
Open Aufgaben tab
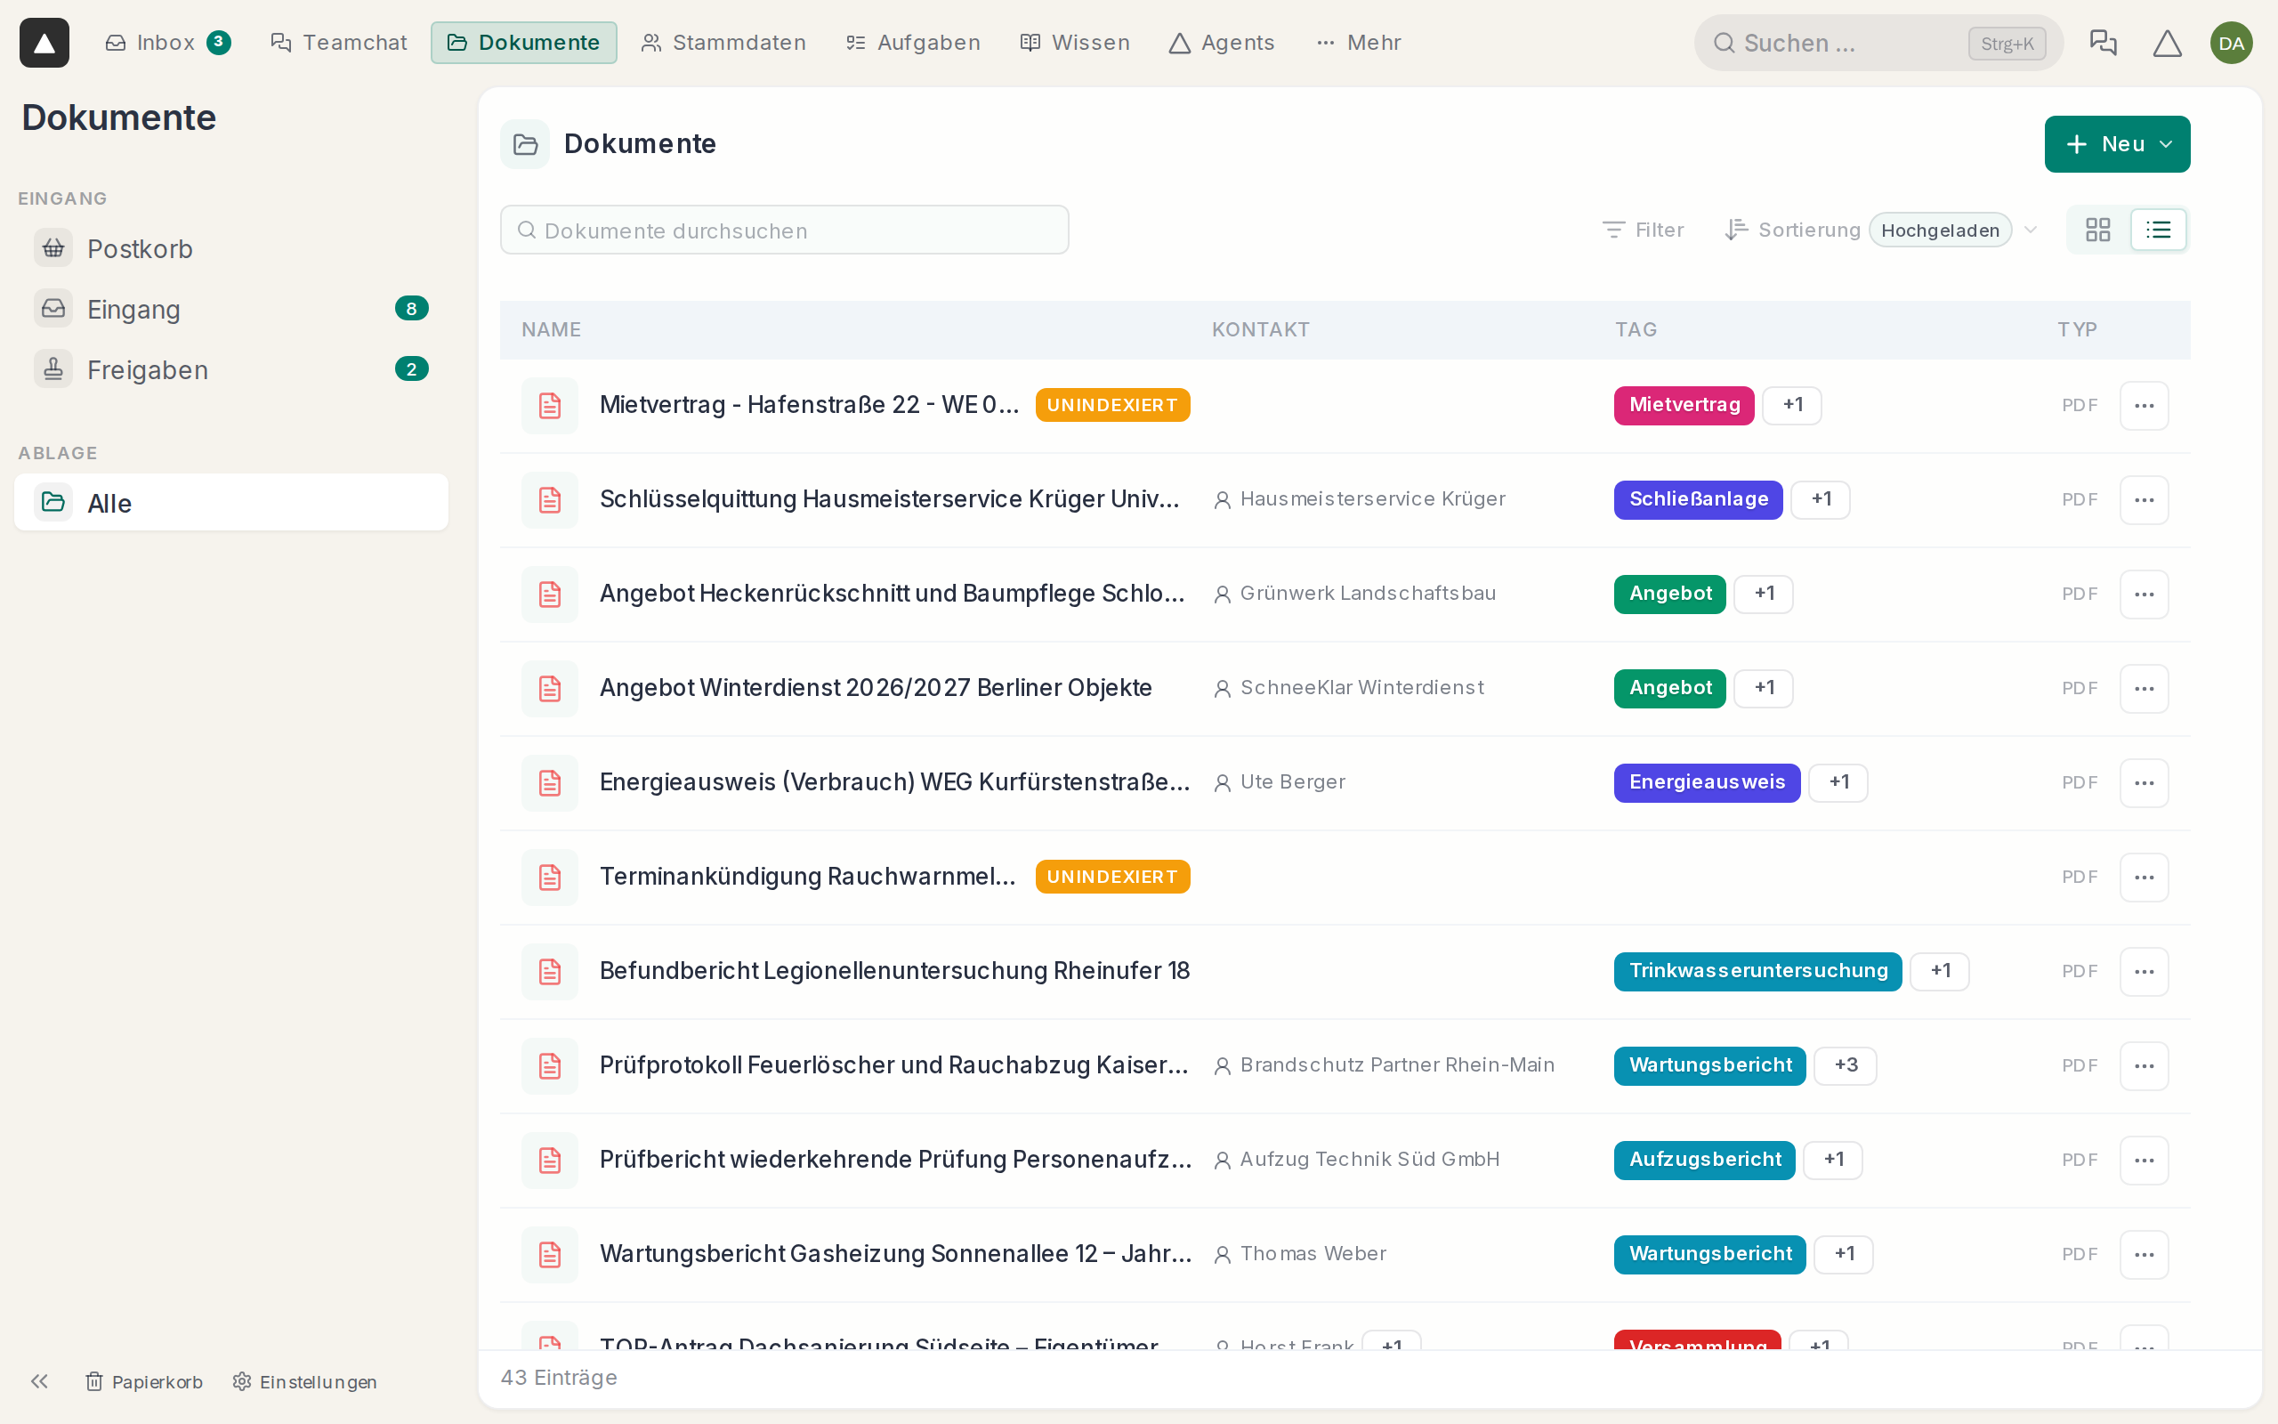point(913,43)
